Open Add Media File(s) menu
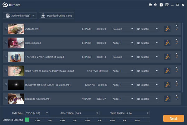The width and height of the screenshot is (187, 125). click(x=20, y=16)
